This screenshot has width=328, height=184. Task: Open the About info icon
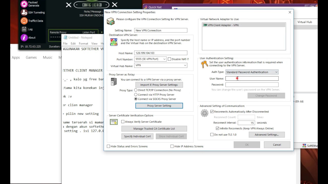coord(24,38)
